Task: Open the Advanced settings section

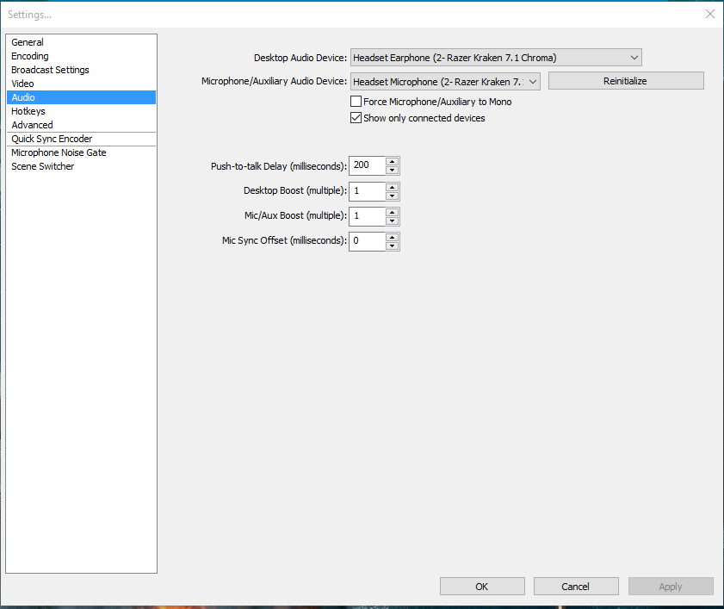Action: coord(81,125)
